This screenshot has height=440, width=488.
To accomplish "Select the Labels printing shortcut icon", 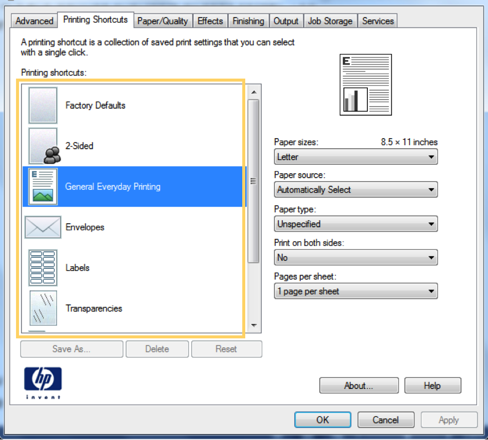I will click(x=43, y=268).
